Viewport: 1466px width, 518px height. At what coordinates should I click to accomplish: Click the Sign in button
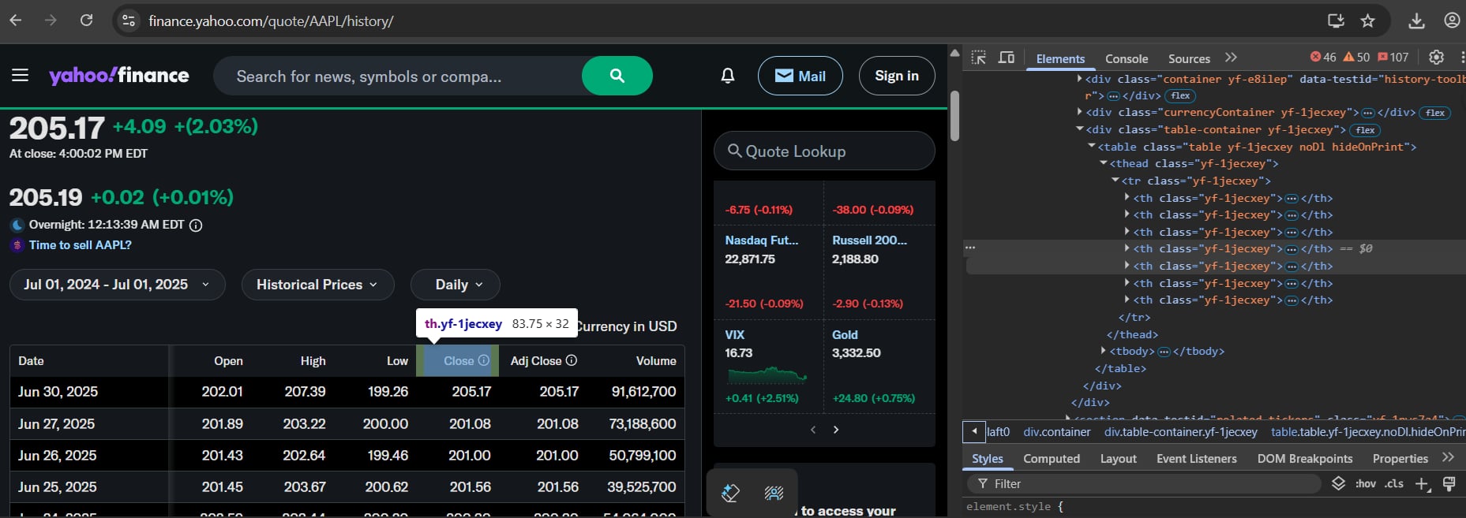896,76
